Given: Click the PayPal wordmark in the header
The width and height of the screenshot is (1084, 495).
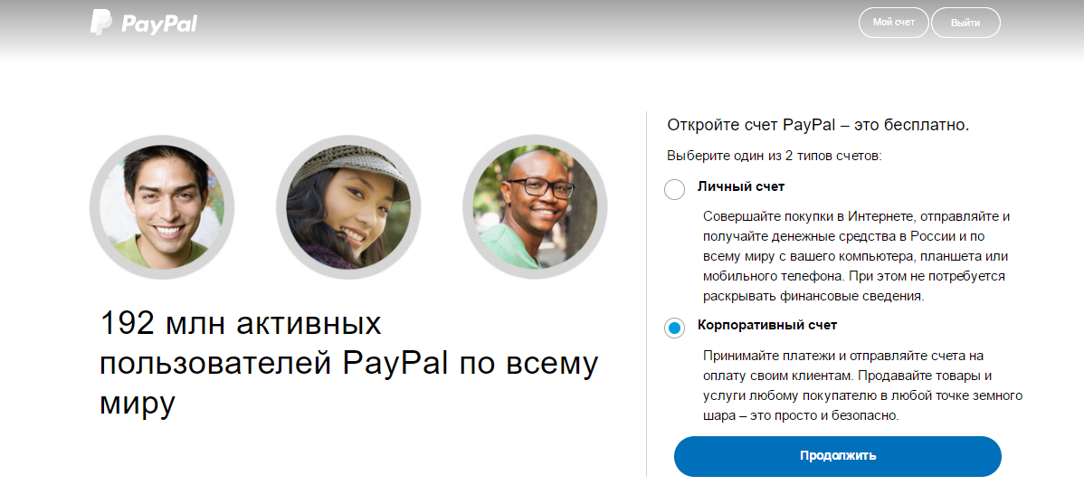Looking at the screenshot, I should pos(159,24).
